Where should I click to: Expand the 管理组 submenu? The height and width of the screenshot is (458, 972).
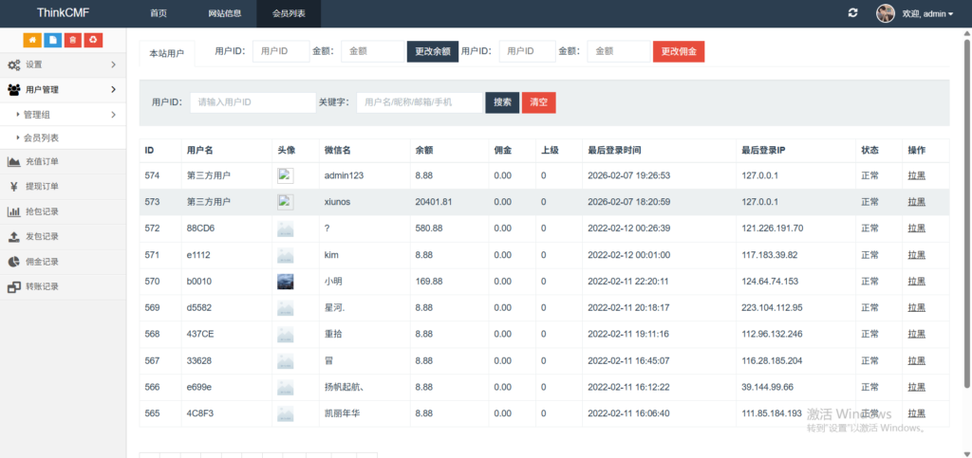[x=63, y=115]
